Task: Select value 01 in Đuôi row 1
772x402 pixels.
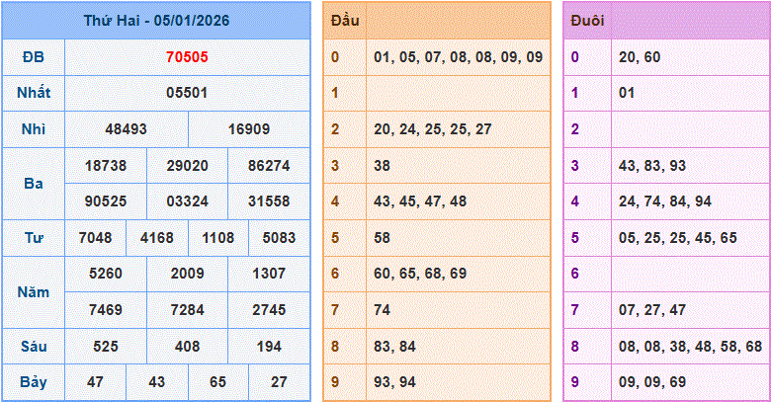Action: tap(627, 93)
